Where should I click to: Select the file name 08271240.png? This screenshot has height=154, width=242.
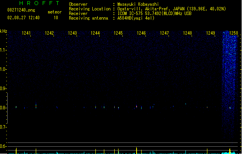tap(21, 10)
